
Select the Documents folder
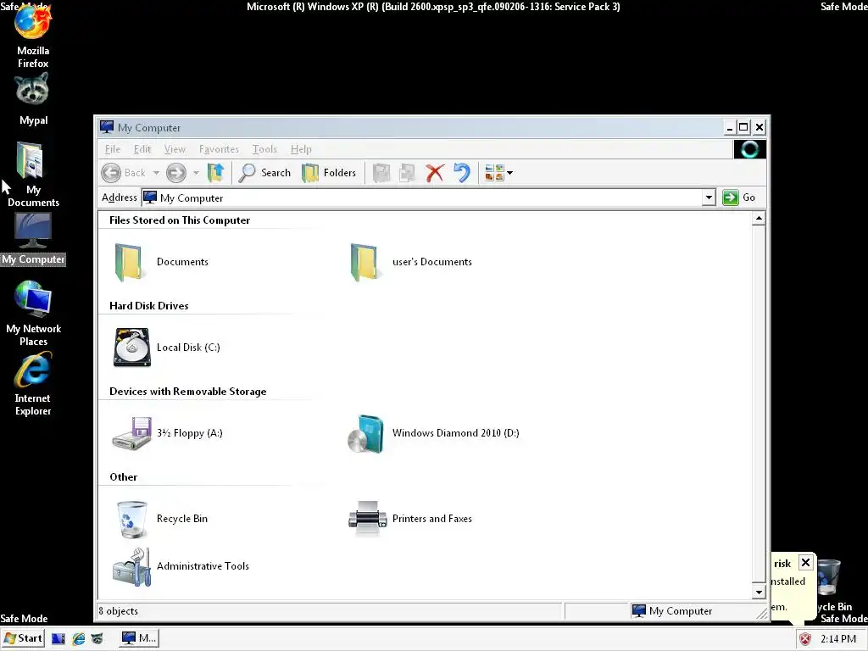[160, 262]
